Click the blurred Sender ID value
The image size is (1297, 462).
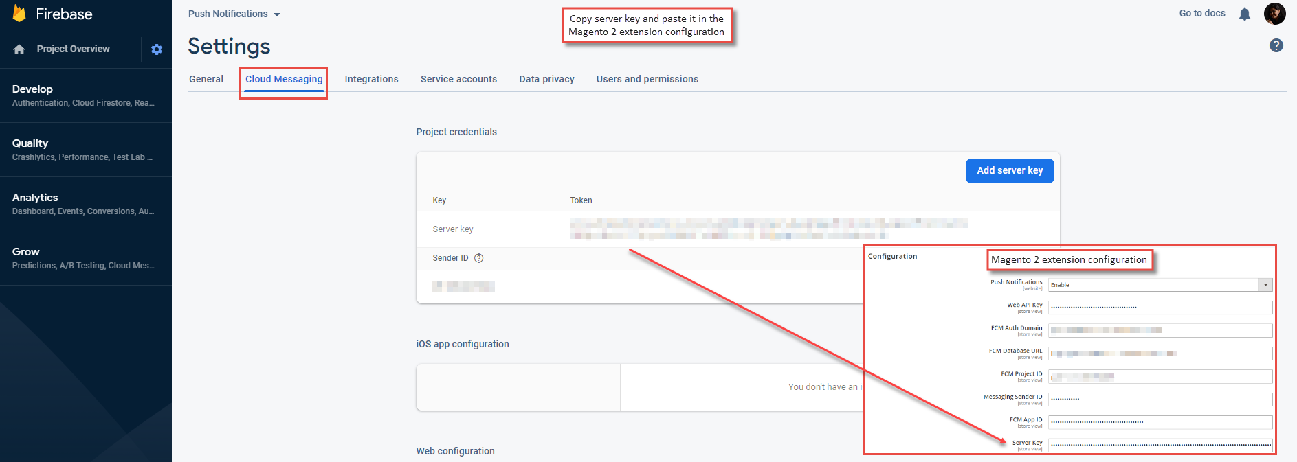click(x=463, y=286)
